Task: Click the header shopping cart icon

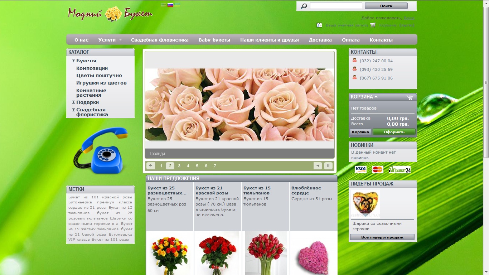Action: click(373, 25)
